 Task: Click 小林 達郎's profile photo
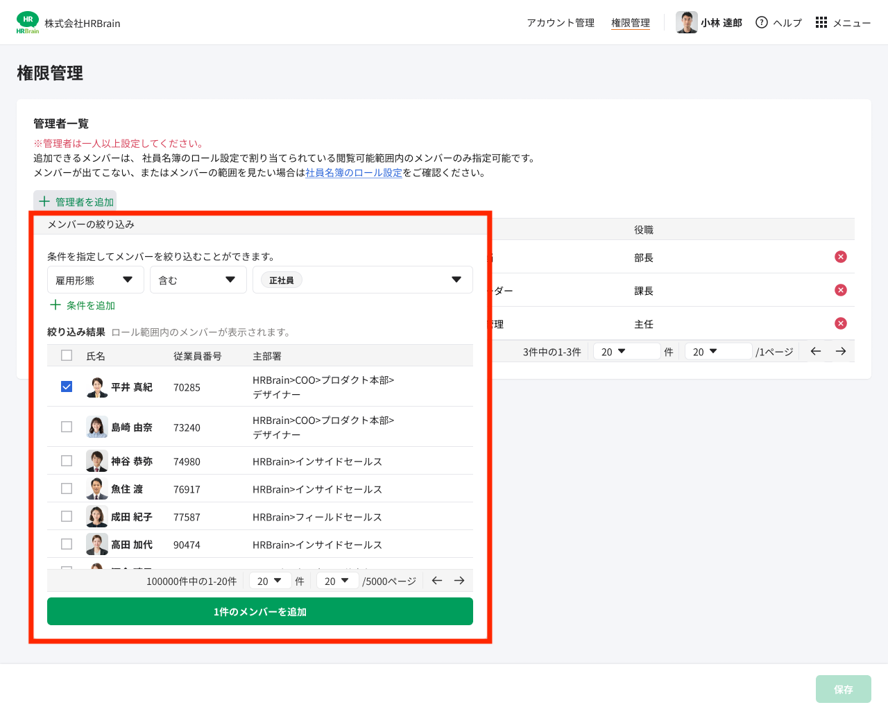(686, 22)
